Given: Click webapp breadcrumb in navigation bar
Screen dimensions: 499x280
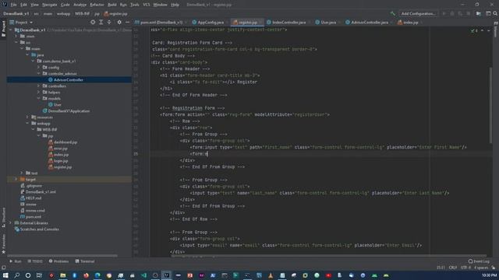Looking at the screenshot, I should (63, 14).
